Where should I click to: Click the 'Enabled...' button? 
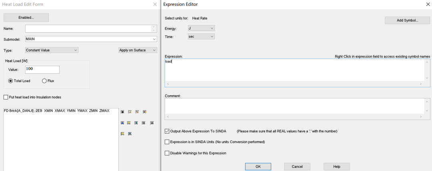[26, 18]
